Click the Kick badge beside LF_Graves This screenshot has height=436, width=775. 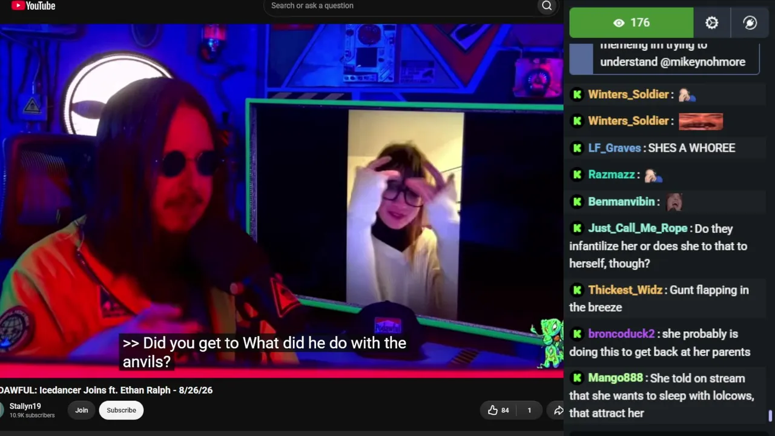[x=577, y=148]
